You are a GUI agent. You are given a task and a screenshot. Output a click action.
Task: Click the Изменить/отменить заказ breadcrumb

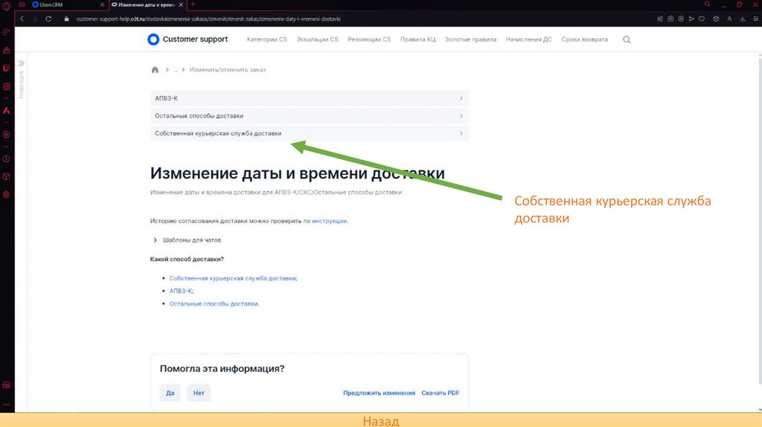pos(228,69)
